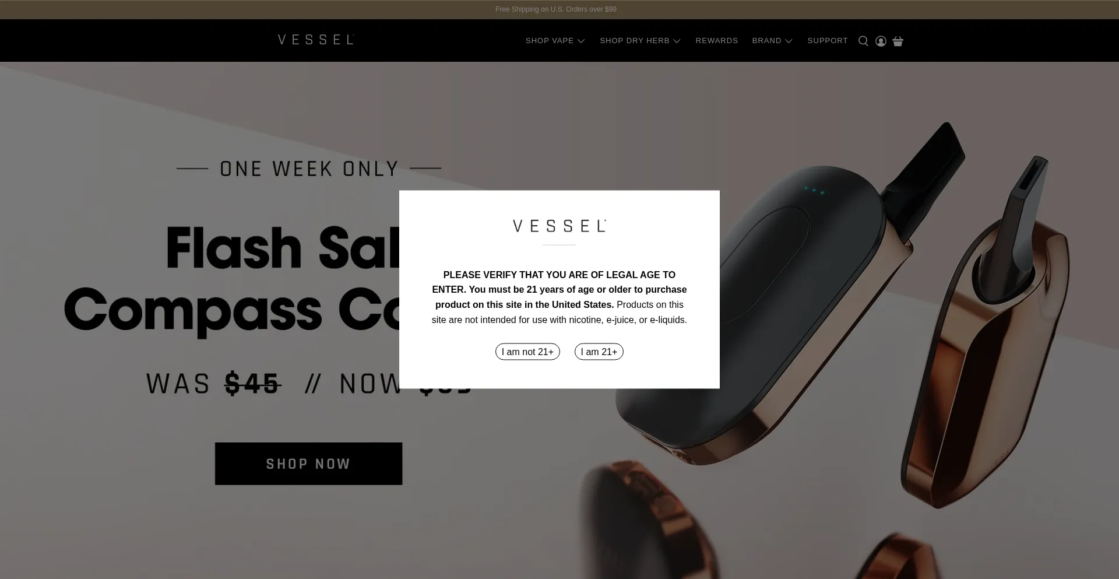Click the Free Shipping announcement bar
Viewport: 1119px width, 579px height.
pos(555,9)
